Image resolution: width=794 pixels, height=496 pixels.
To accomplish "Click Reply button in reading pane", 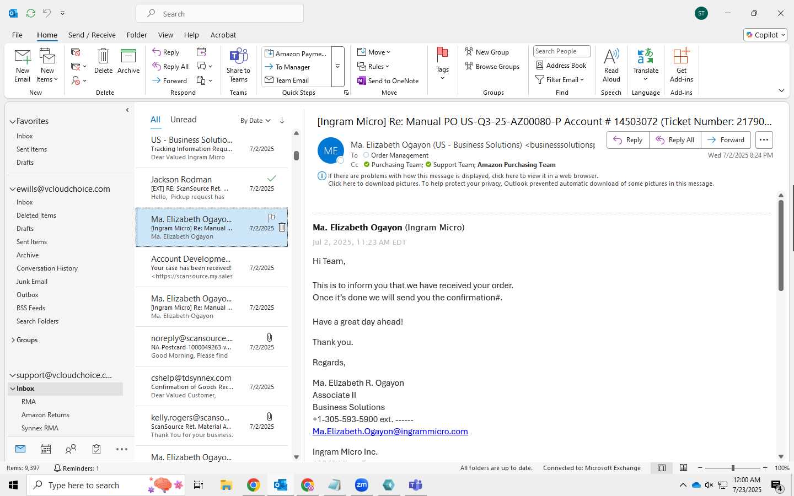I will click(628, 140).
